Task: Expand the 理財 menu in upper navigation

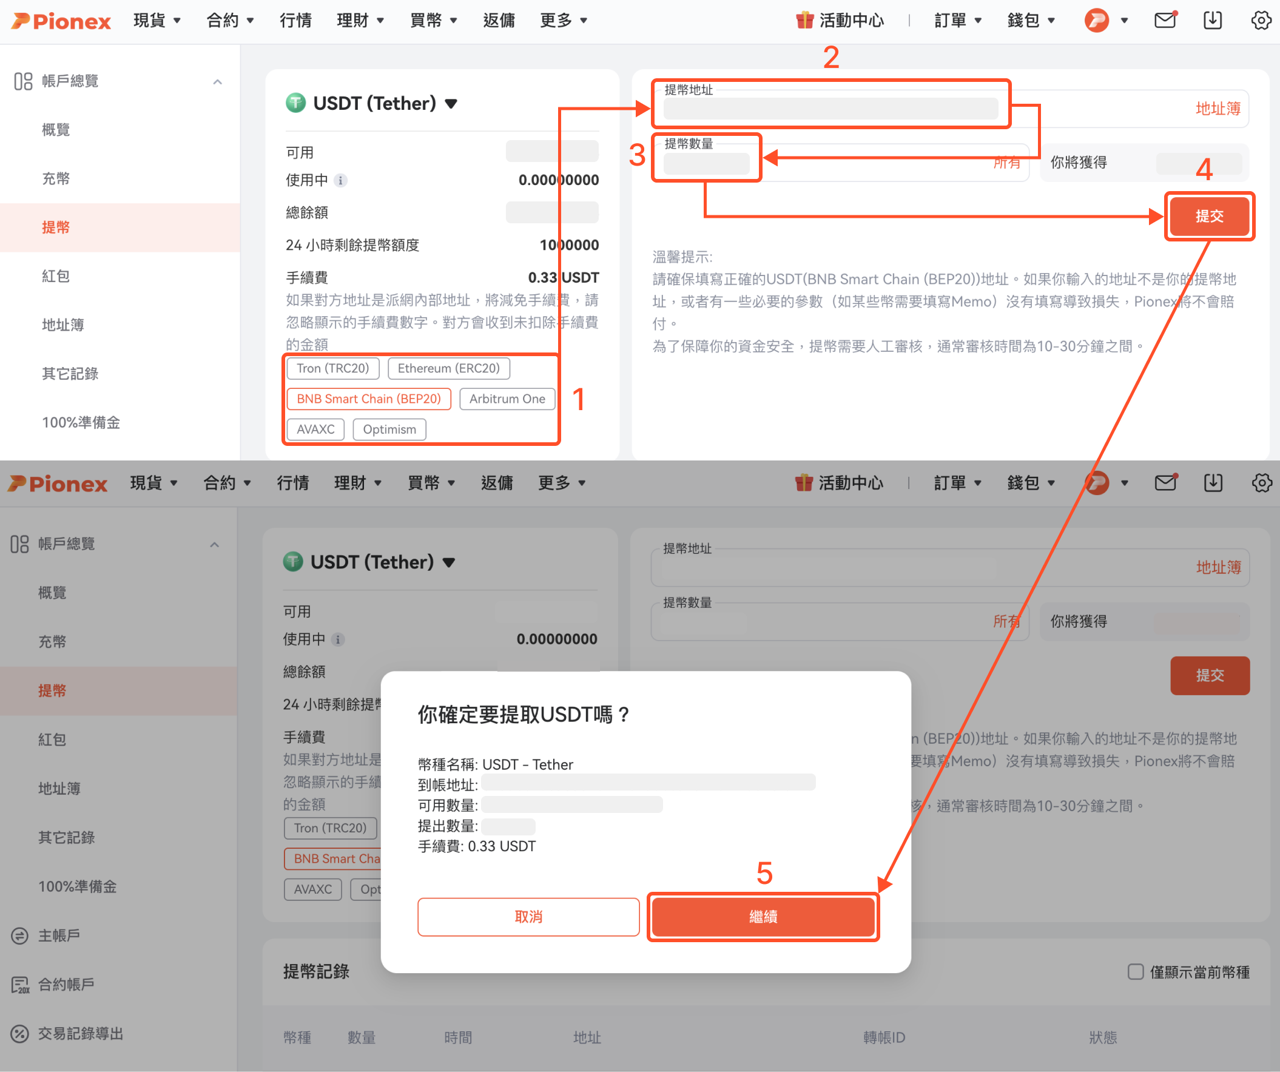Action: pos(360,20)
